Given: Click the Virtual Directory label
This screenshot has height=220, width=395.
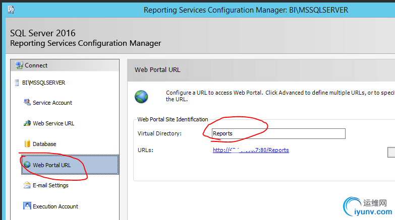Looking at the screenshot, I should coord(159,133).
